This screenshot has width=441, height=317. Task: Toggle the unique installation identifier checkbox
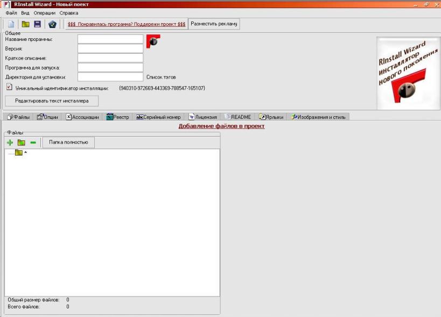click(9, 87)
